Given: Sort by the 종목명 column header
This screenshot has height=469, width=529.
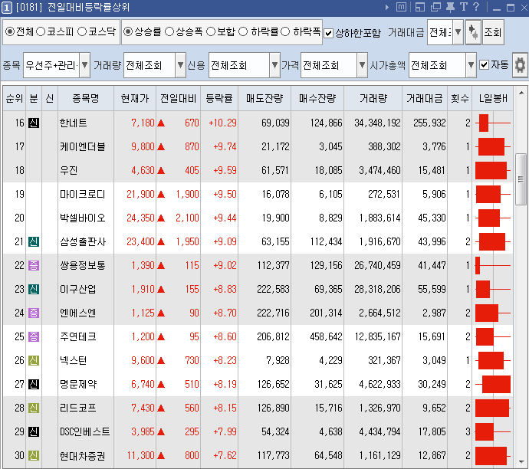Looking at the screenshot, I should (86, 98).
